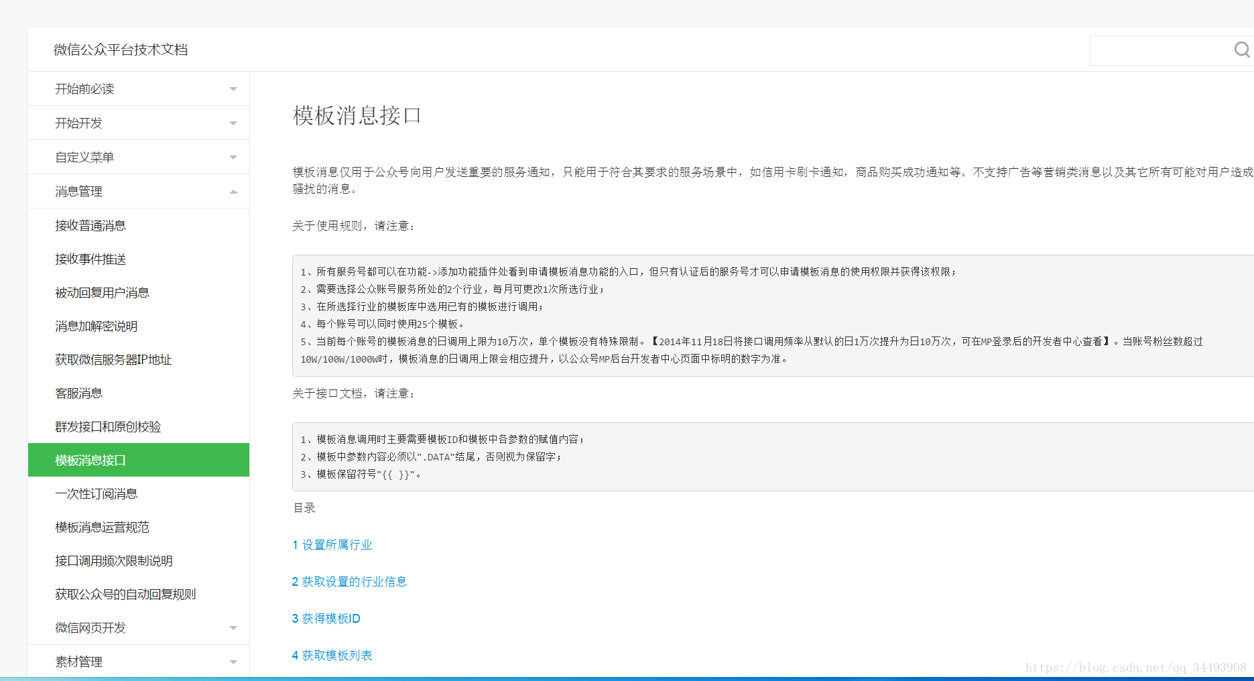Go to 接收普通消息 page

[x=90, y=226]
